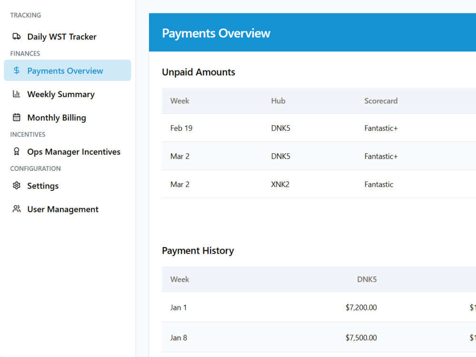476x357 pixels.
Task: Click the gear icon beside Settings
Action: (x=16, y=185)
